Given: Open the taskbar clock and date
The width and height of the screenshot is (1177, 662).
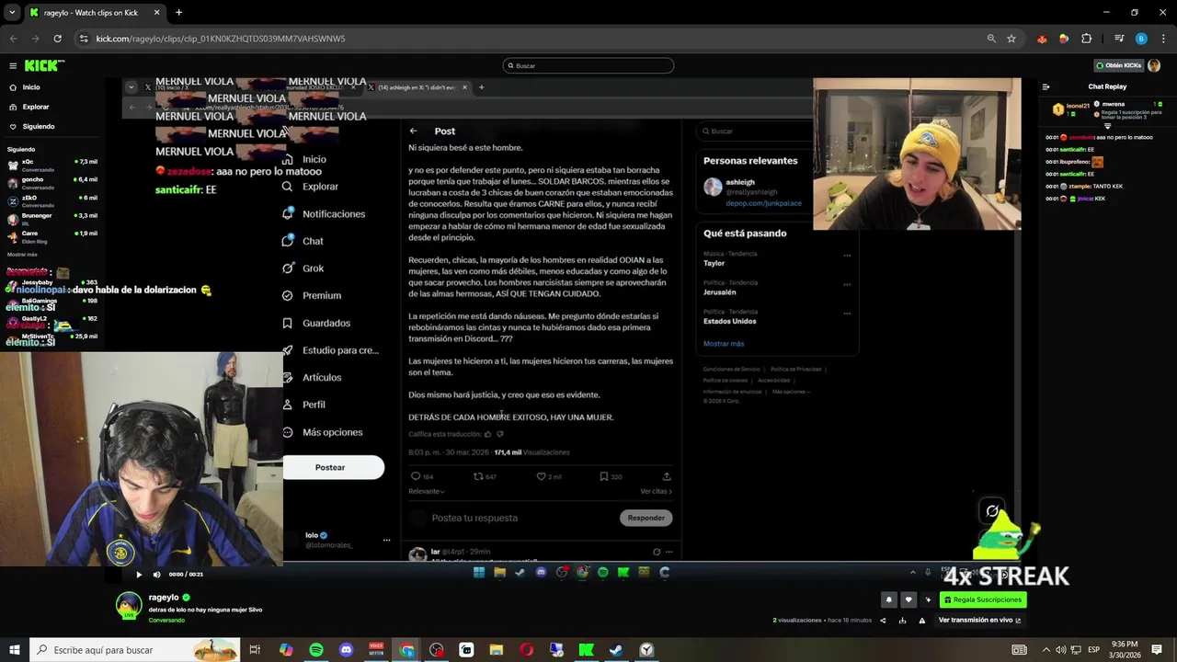Looking at the screenshot, I should [x=1125, y=650].
